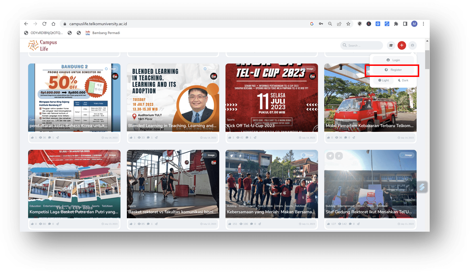Viewport: 470px width, 272px height.
Task: Click the TelUtizen tag on Kompetisi Laga post
Action: tap(107, 206)
